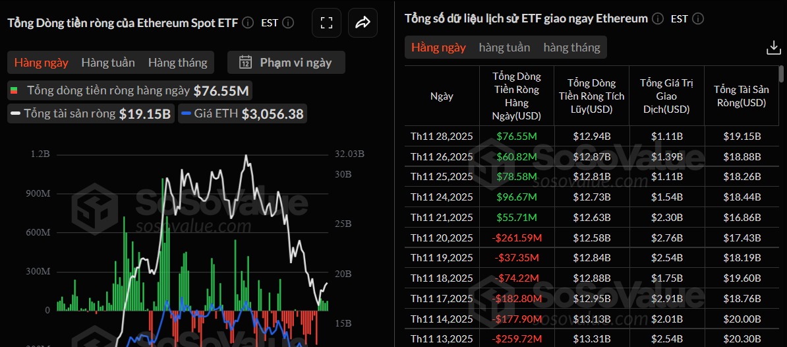Select the Th11 20,2025 date cell
Image resolution: width=787 pixels, height=347 pixels.
click(442, 237)
